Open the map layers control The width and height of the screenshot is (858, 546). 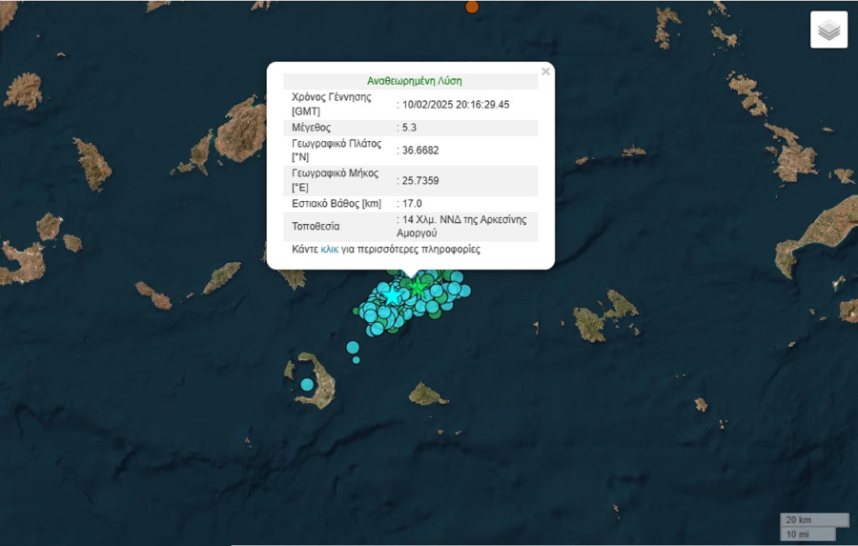pos(828,30)
